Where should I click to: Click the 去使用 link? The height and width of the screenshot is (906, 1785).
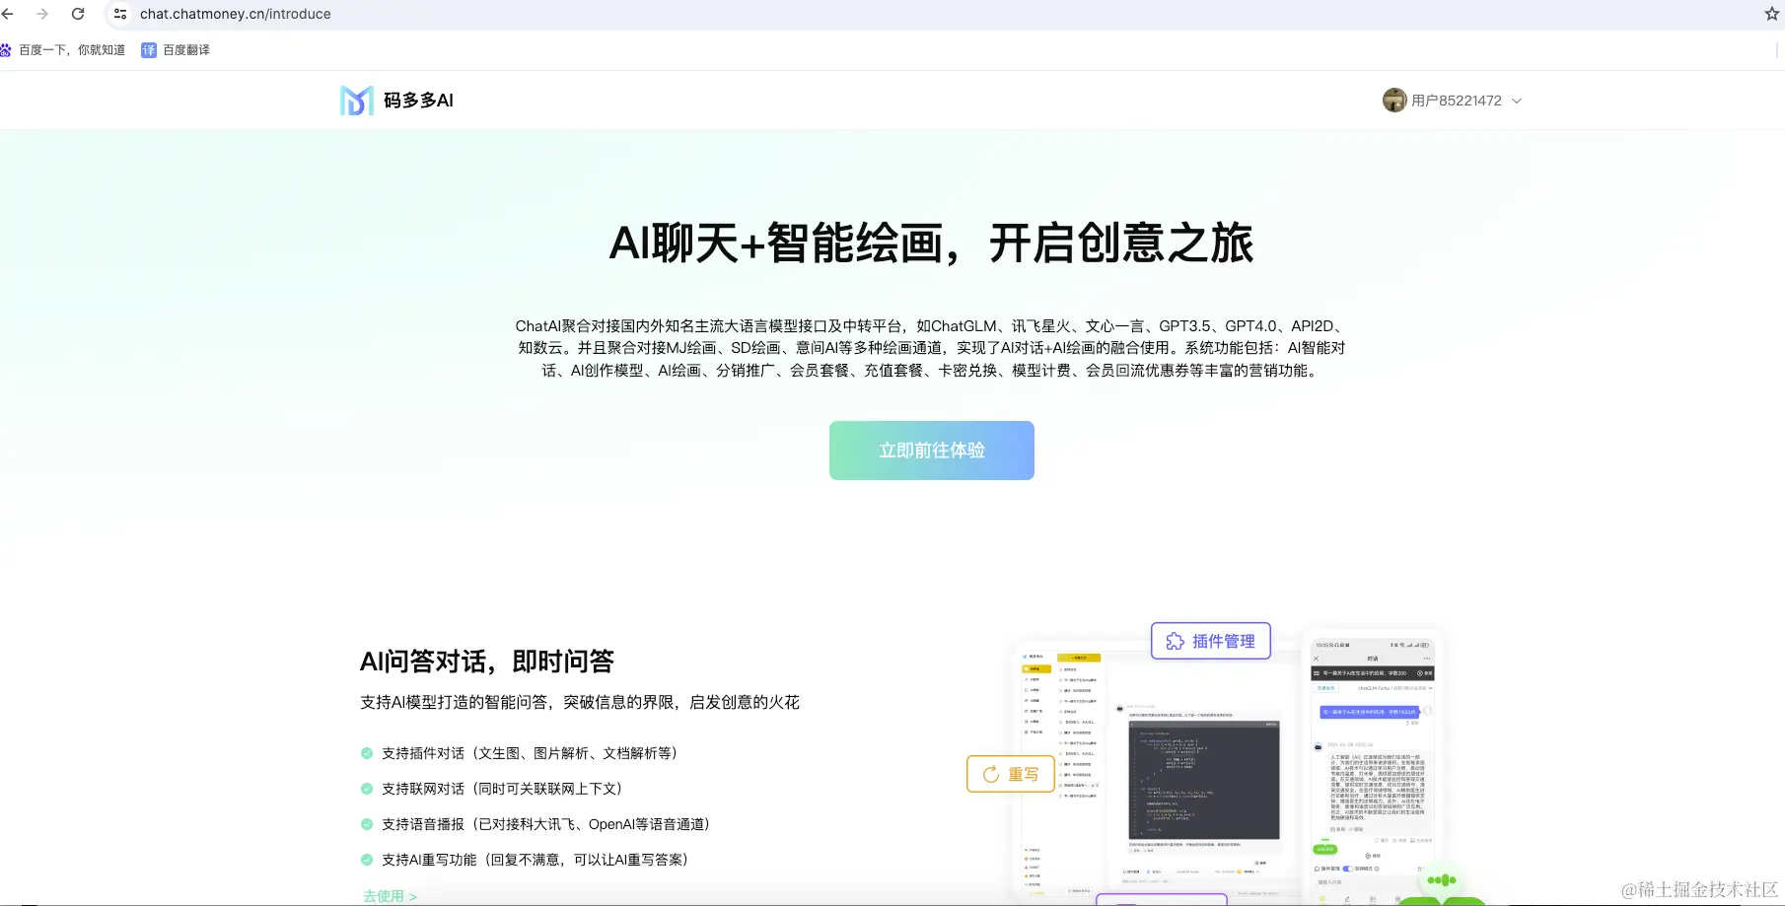point(390,896)
